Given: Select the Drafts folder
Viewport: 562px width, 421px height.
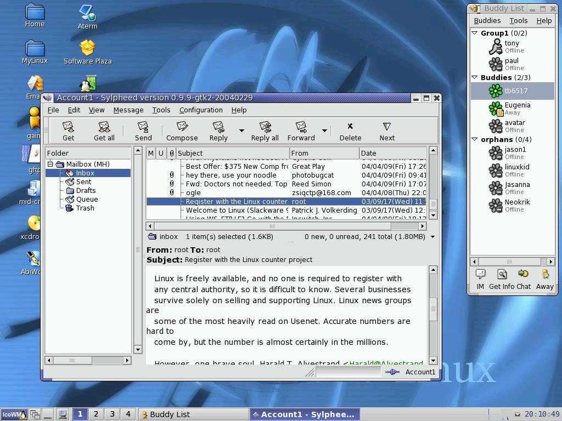Looking at the screenshot, I should click(85, 190).
